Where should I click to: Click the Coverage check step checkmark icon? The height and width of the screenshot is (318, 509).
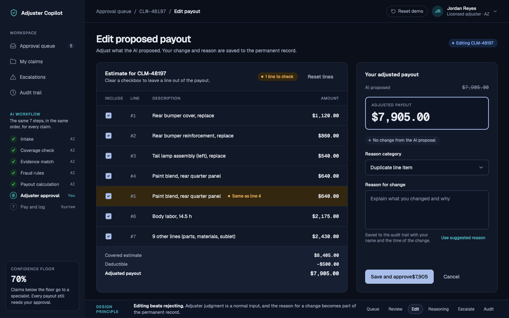(x=13, y=150)
